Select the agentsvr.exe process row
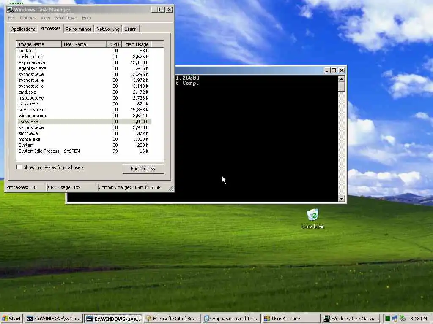The height and width of the screenshot is (324, 433). click(84, 68)
